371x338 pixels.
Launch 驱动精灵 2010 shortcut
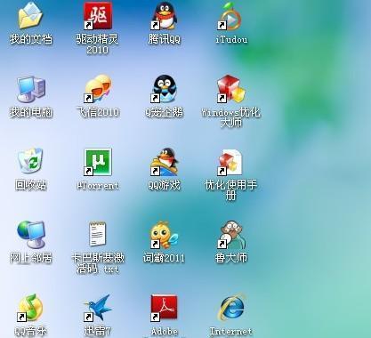coord(98,15)
